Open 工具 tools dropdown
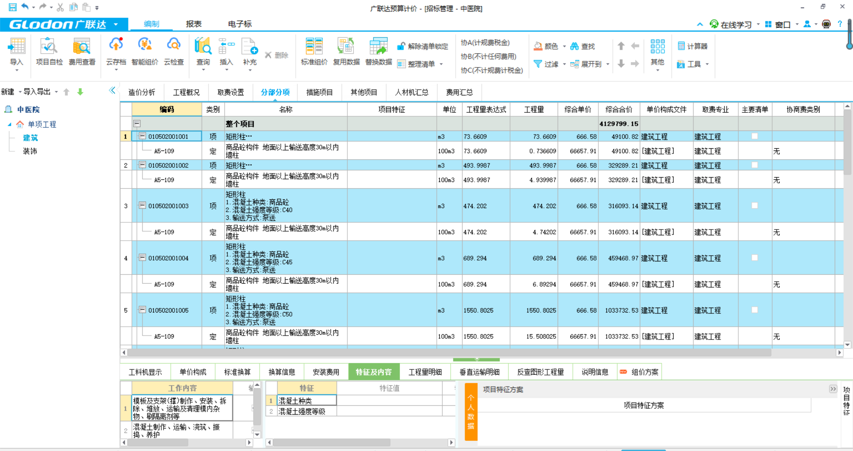The width and height of the screenshot is (853, 451). pyautogui.click(x=707, y=64)
